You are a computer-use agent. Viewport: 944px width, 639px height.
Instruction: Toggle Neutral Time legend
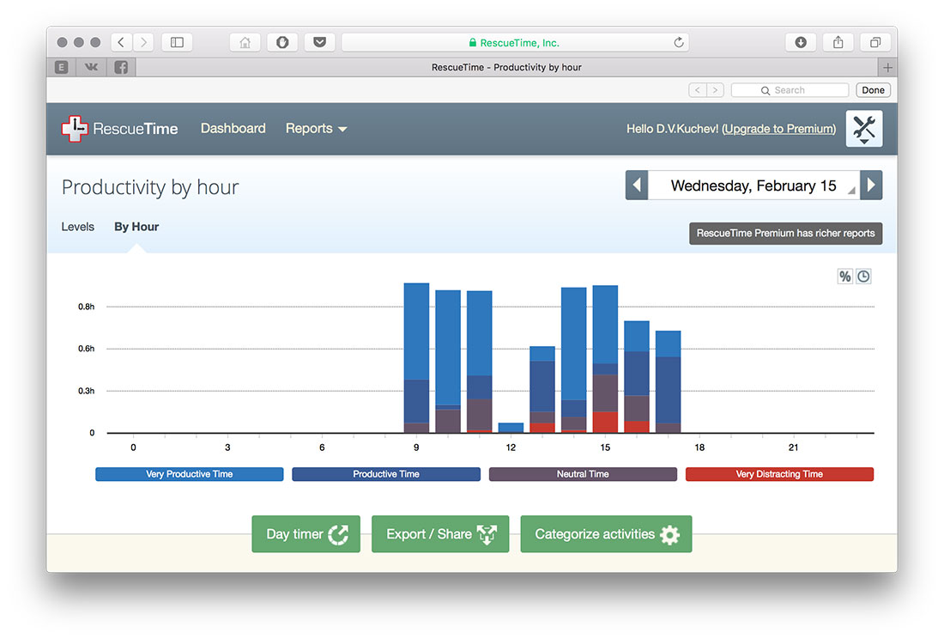[583, 474]
